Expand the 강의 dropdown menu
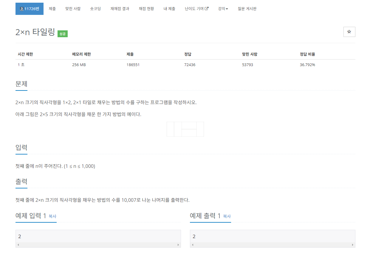Viewport: 370px width, 253px height. (223, 9)
